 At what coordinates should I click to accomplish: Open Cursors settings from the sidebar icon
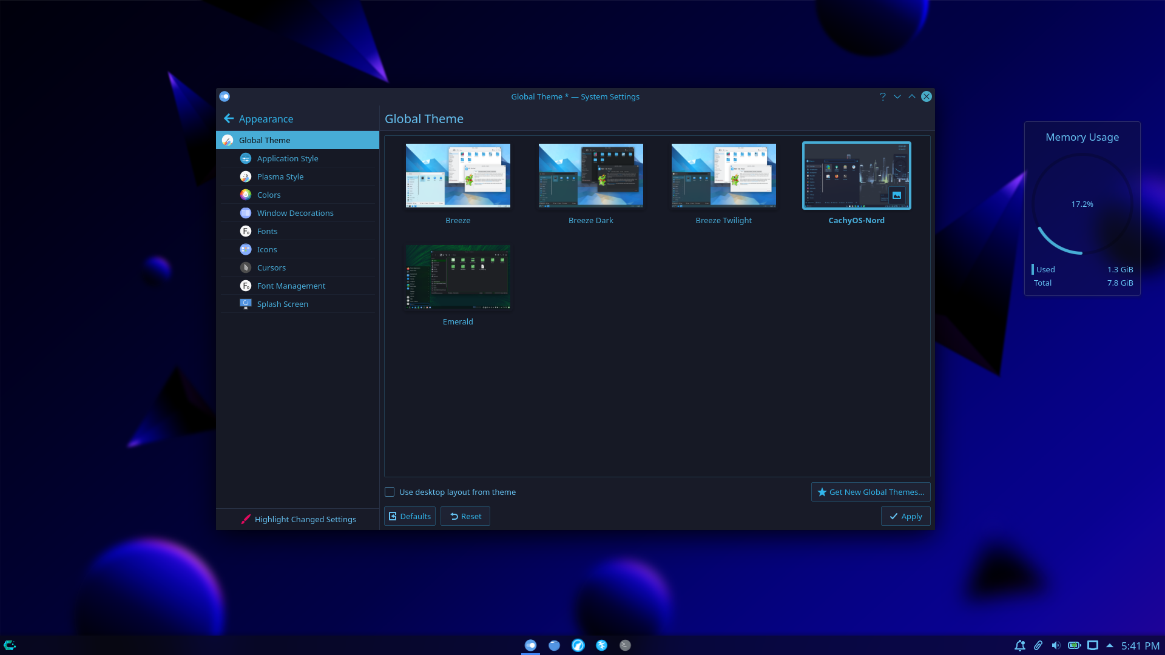(245, 267)
